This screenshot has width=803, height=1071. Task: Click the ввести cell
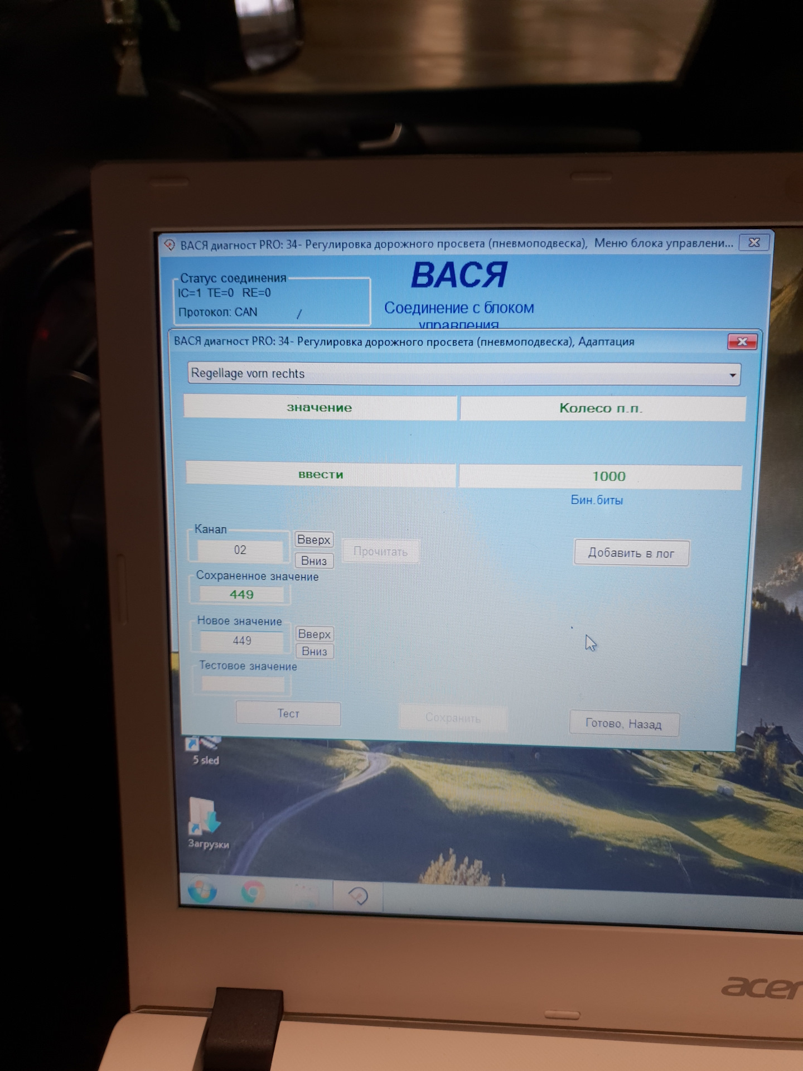tap(321, 475)
